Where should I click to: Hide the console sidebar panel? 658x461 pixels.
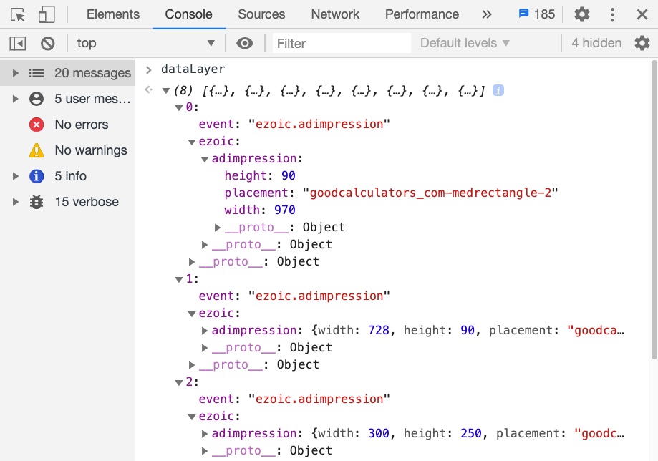click(x=18, y=44)
